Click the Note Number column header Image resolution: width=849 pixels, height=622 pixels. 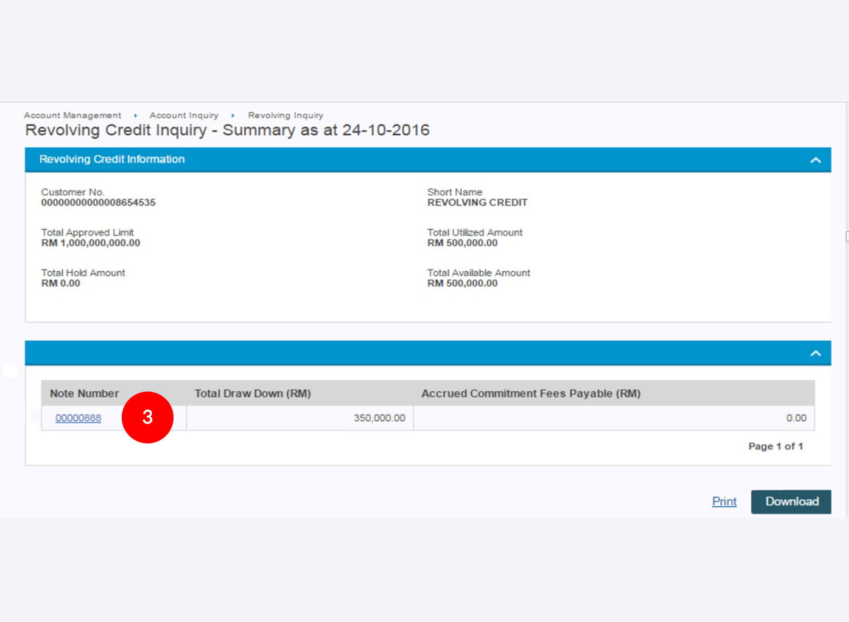pos(84,393)
